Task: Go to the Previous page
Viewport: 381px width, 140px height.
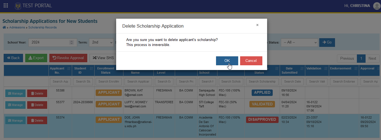Action: pos(347,58)
